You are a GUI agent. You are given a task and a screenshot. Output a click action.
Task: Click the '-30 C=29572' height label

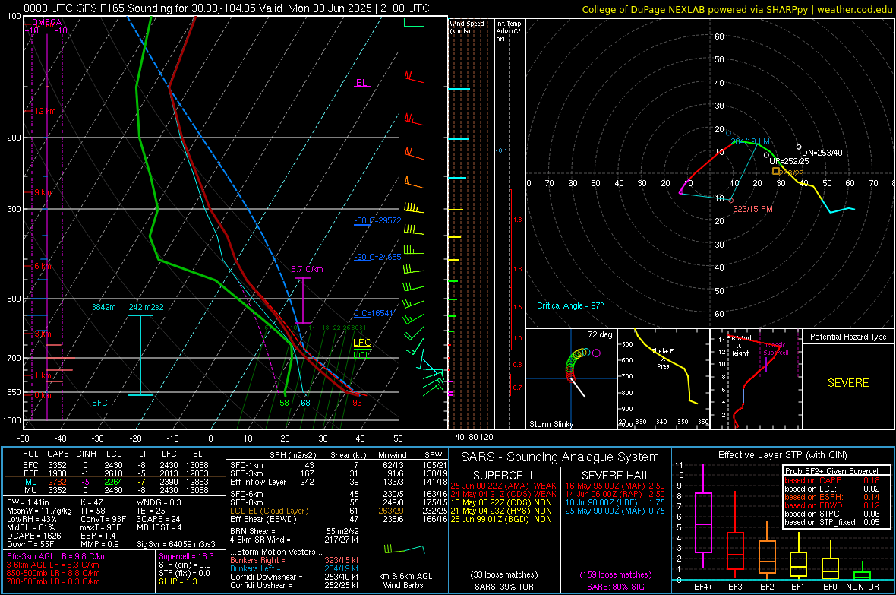point(378,220)
